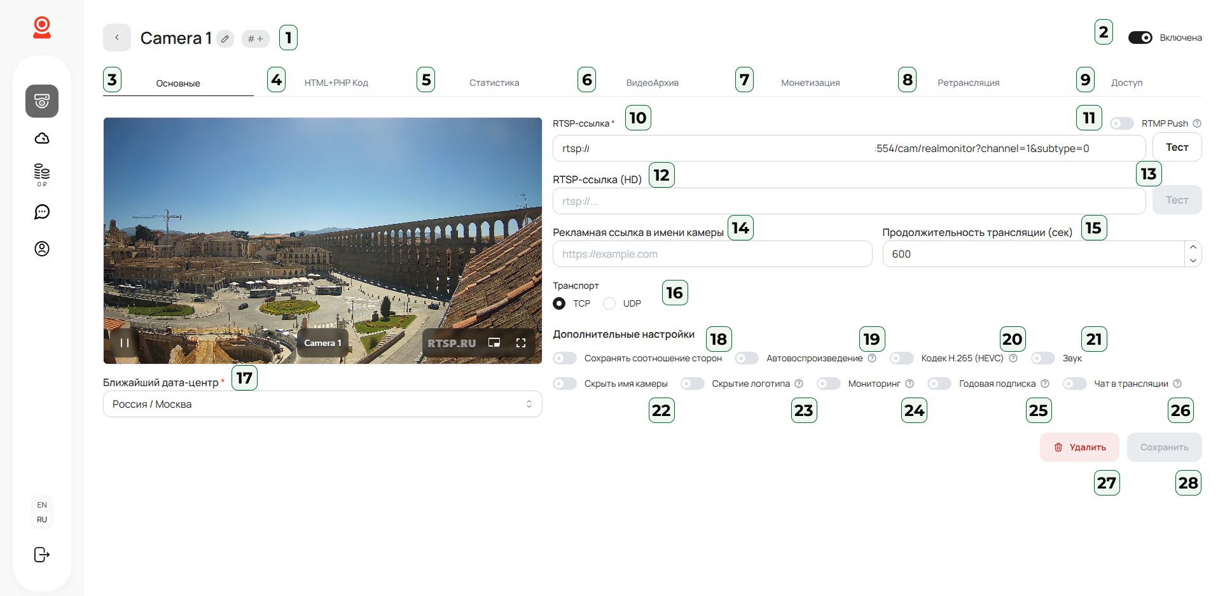
Task: Click help icon next to Кодек H.265 (HEVC)
Action: [1013, 358]
